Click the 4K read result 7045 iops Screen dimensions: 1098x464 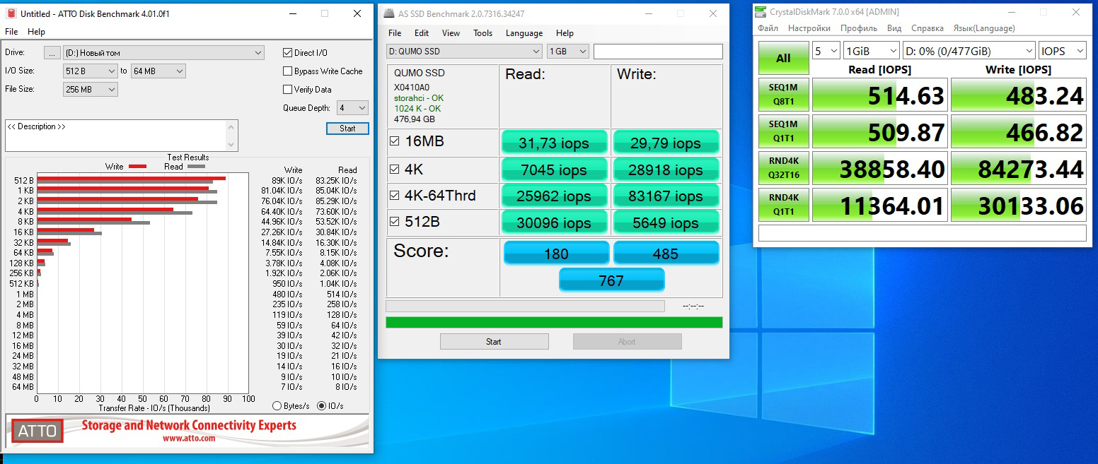point(555,170)
